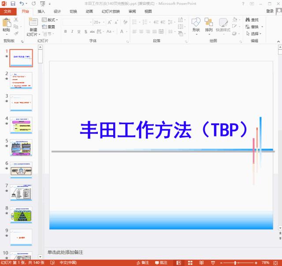Collapse the ribbon with the chevron arrow
The width and height of the screenshot is (282, 266).
click(278, 42)
